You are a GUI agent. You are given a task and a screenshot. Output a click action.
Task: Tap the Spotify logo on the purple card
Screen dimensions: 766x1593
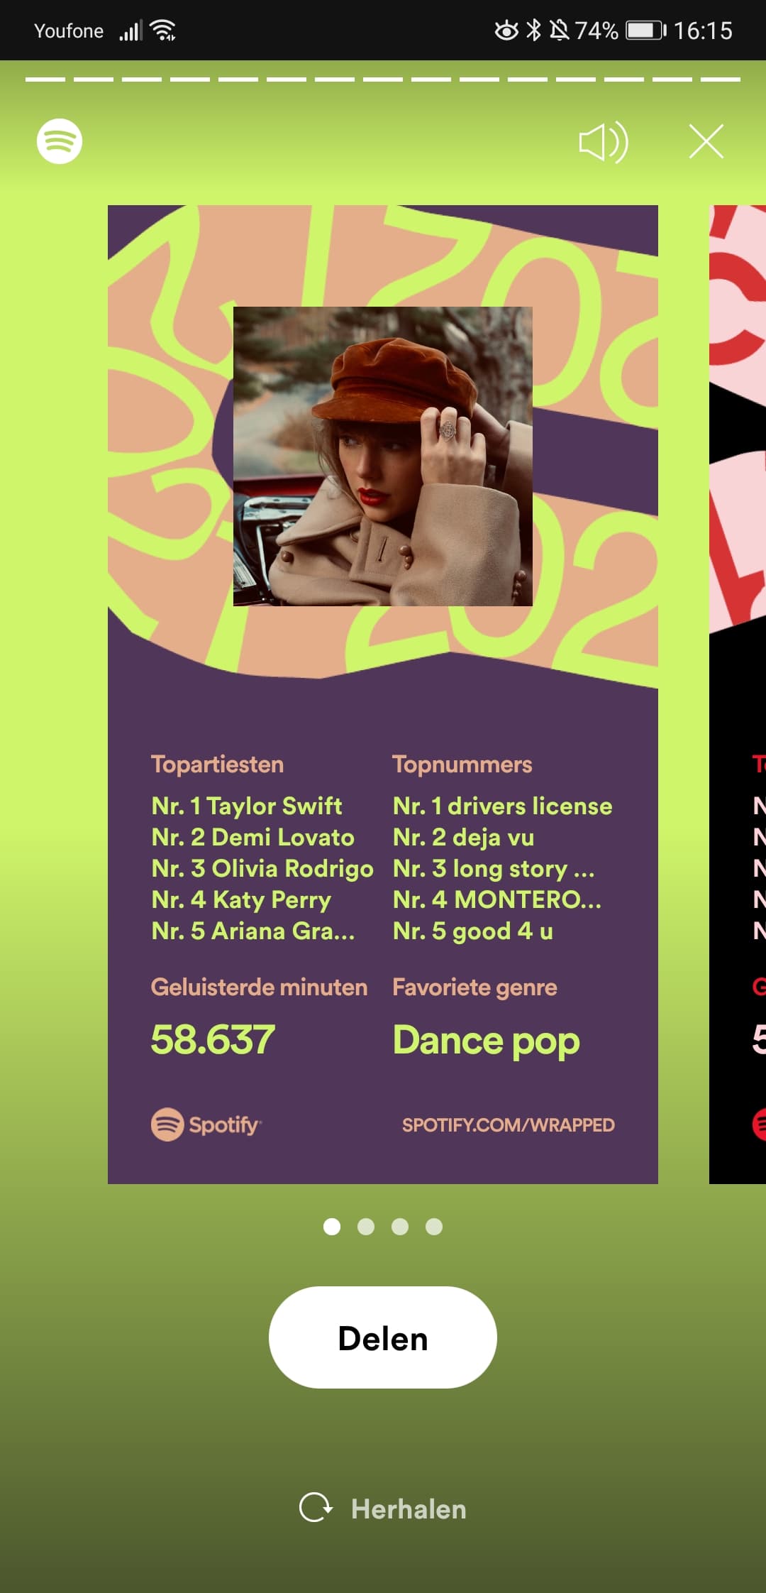tap(206, 1124)
